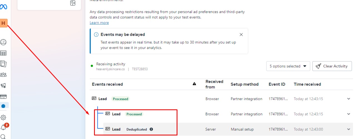Click the orange H account avatar
This screenshot has width=356, height=139.
coord(4,23)
